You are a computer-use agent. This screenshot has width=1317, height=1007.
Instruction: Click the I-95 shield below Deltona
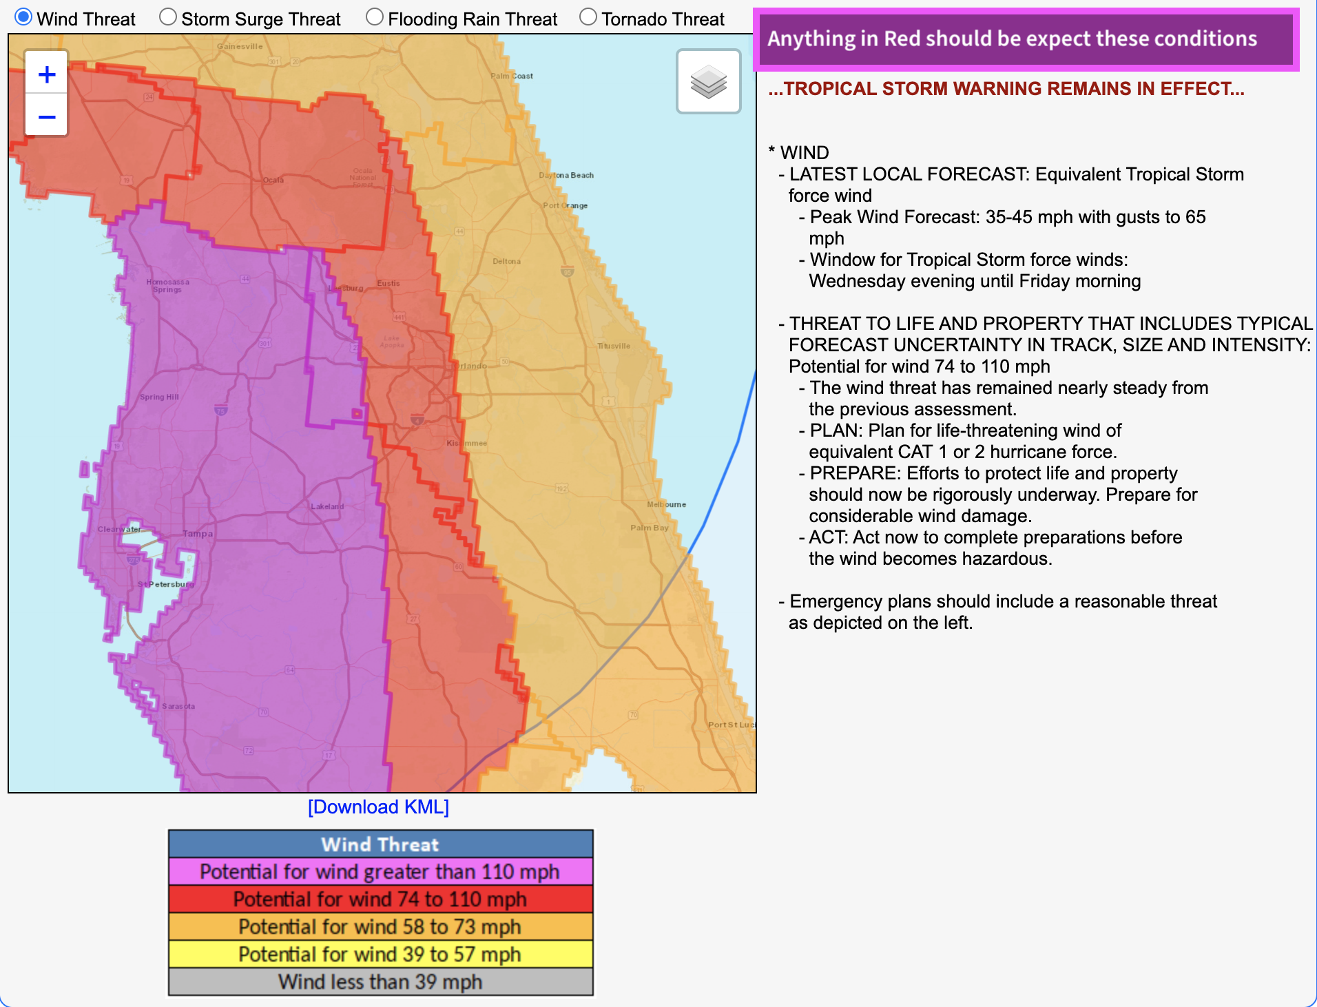click(x=567, y=271)
